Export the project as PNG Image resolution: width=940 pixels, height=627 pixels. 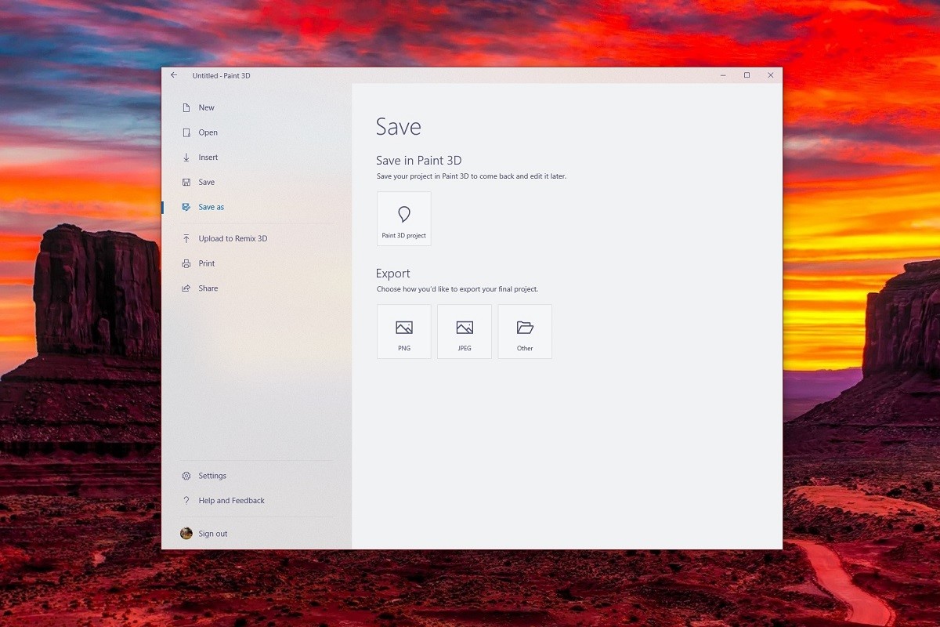pos(403,331)
